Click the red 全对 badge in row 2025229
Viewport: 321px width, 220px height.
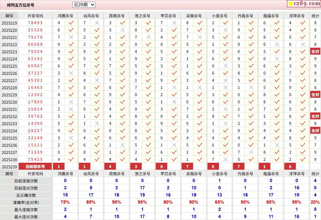[315, 95]
